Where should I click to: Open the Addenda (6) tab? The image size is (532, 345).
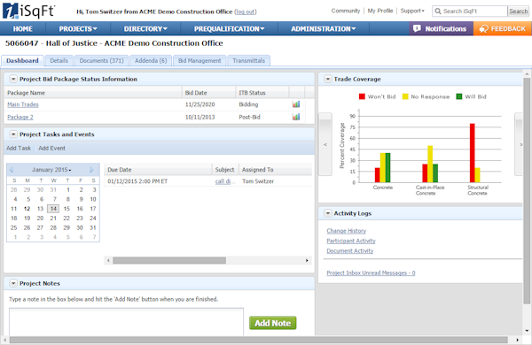[x=151, y=61]
